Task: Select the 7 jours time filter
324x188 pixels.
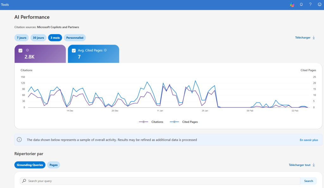Action: [x=21, y=38]
